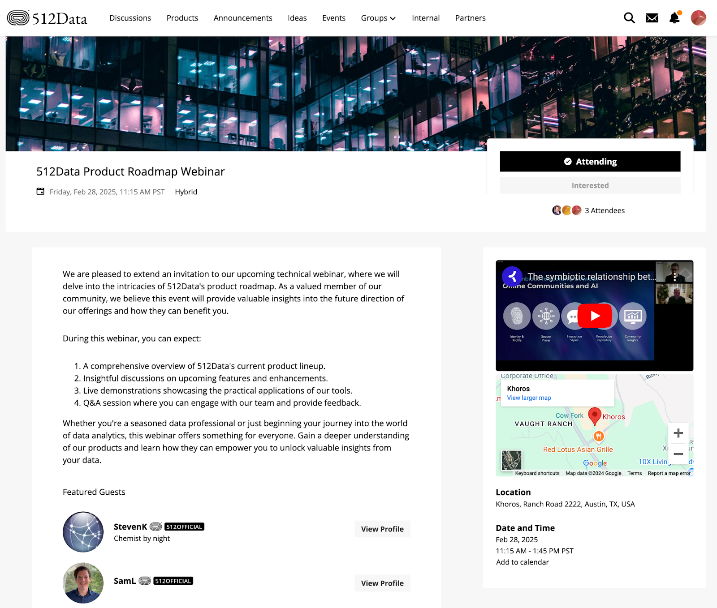Click SamL's 512OFFICIAL badge

coord(173,581)
